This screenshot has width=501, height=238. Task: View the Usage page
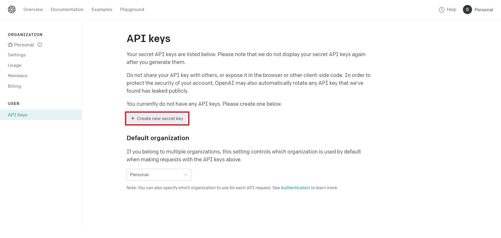[15, 65]
